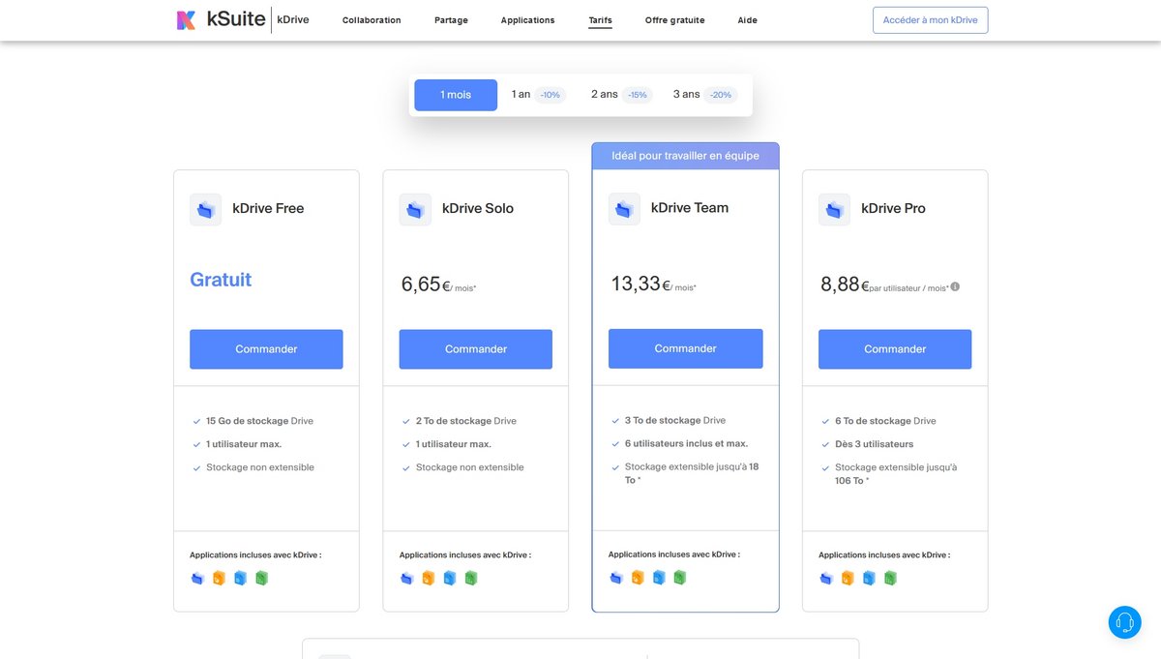Open the support chat headset icon
1161x659 pixels.
(1124, 622)
